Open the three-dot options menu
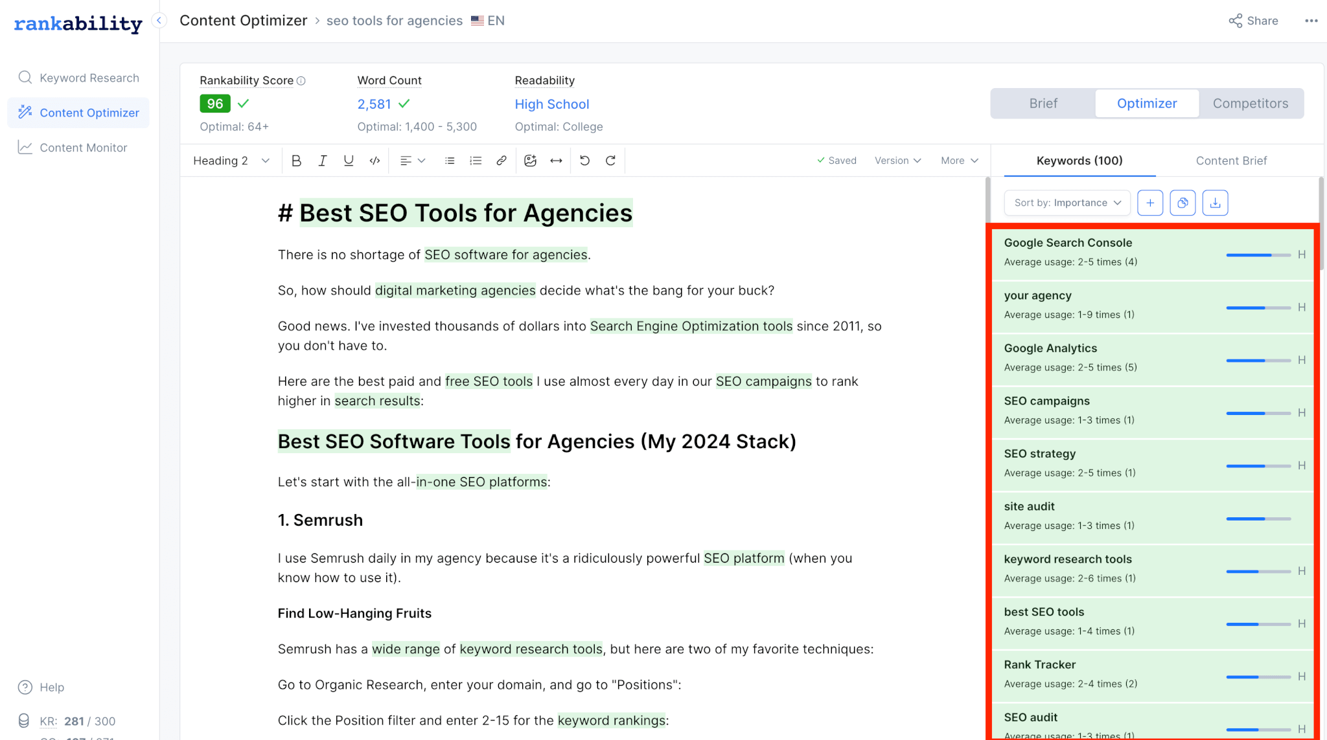This screenshot has width=1327, height=740. (x=1311, y=21)
